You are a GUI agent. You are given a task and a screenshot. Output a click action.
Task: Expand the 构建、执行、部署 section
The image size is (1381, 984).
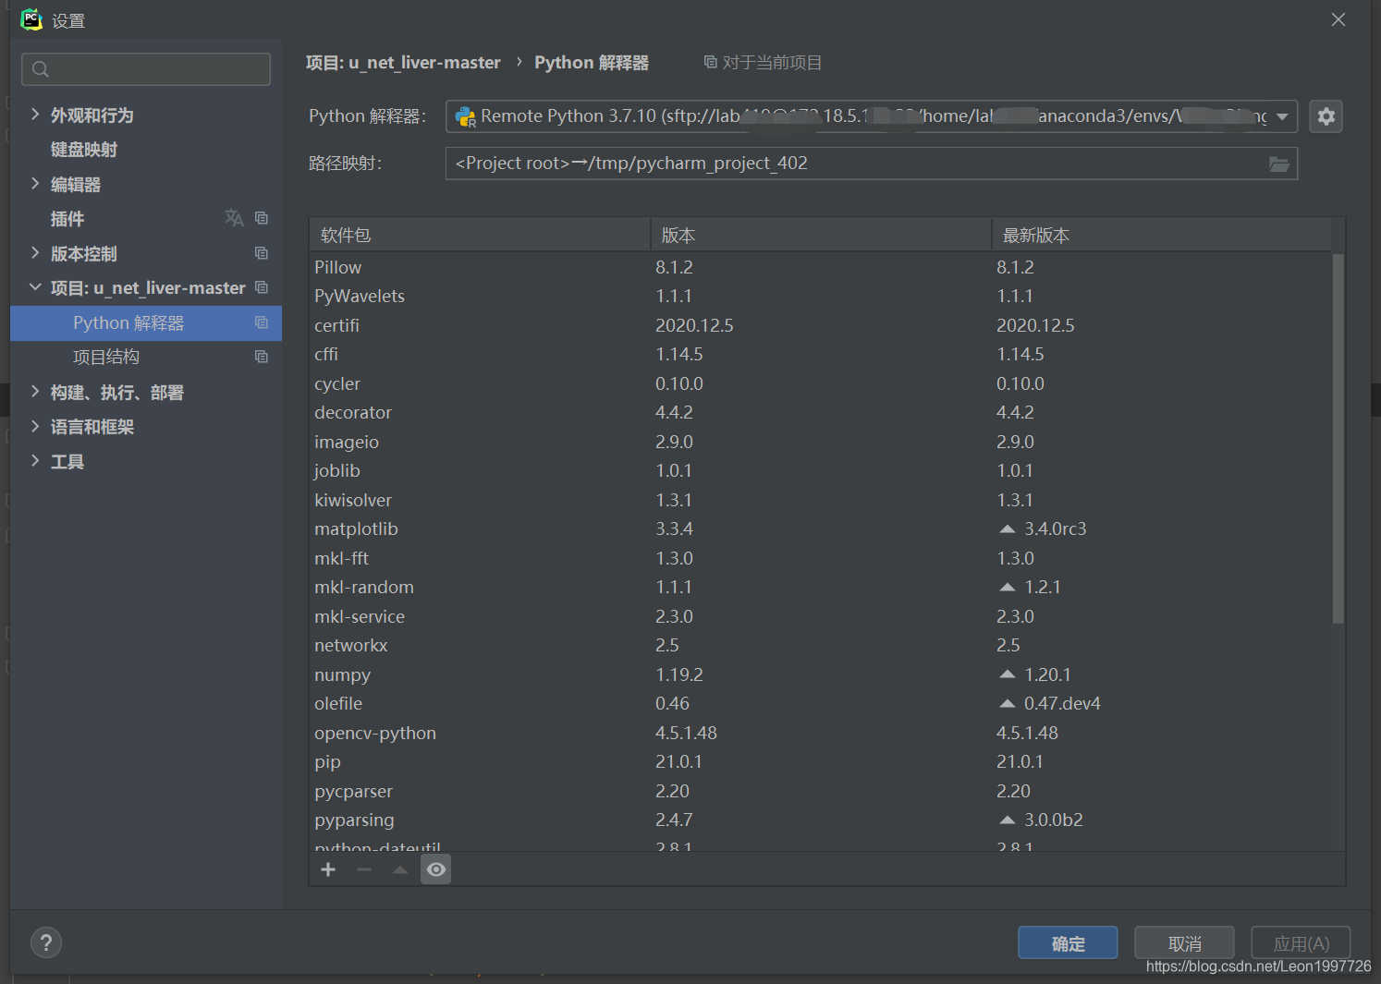(35, 392)
